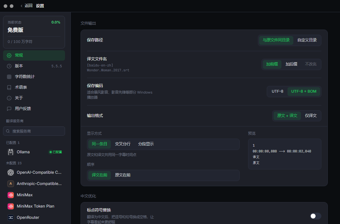Viewport: 340px width, 224px height.
Task: Select UTF-8 encoding option
Action: pyautogui.click(x=277, y=91)
